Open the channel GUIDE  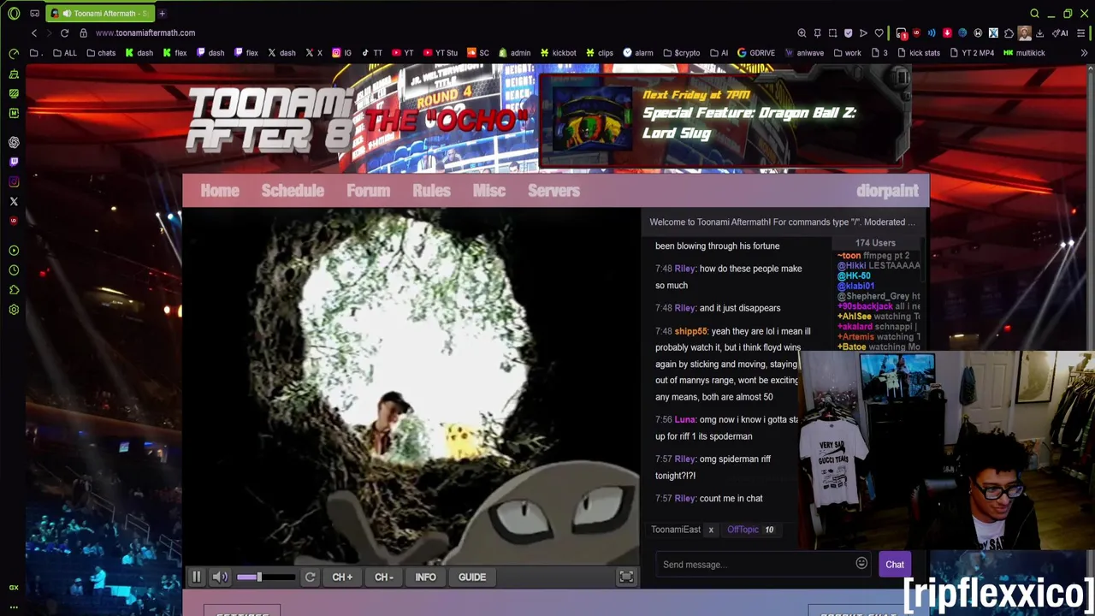[x=472, y=577]
